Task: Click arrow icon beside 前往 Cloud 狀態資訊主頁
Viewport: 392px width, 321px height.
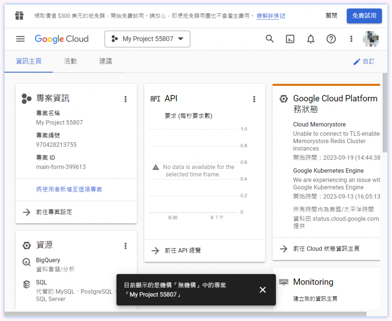Action: pyautogui.click(x=284, y=249)
